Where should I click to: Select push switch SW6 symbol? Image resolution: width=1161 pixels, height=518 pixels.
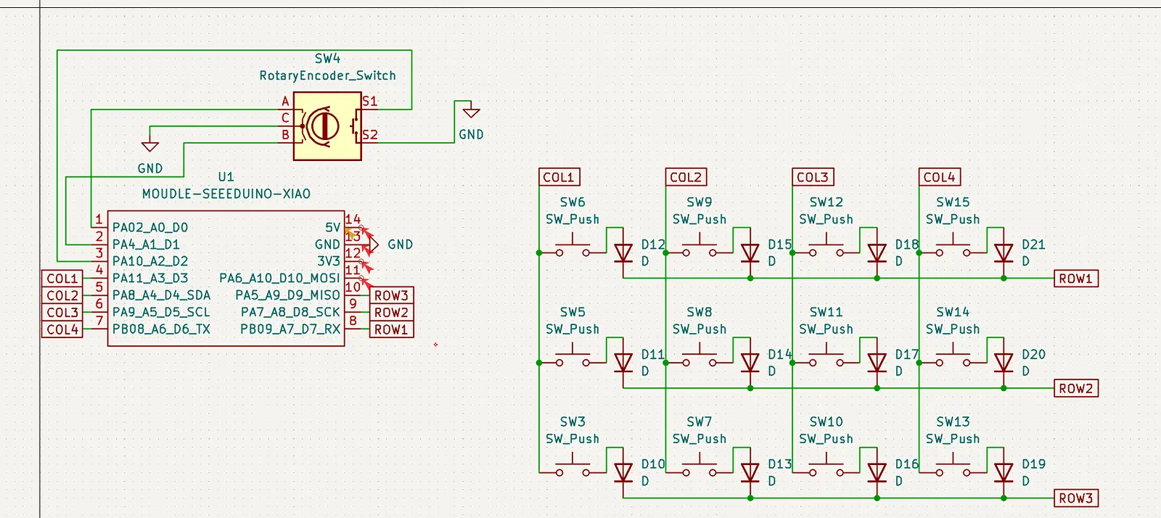[x=573, y=247]
